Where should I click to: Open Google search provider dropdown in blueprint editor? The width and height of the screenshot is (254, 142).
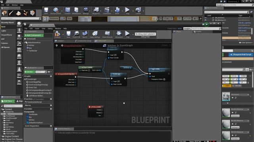tap(187, 28)
